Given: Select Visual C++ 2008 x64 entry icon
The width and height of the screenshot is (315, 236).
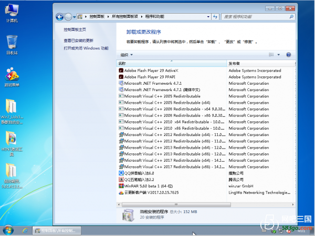Looking at the screenshot, I should [x=121, y=109].
